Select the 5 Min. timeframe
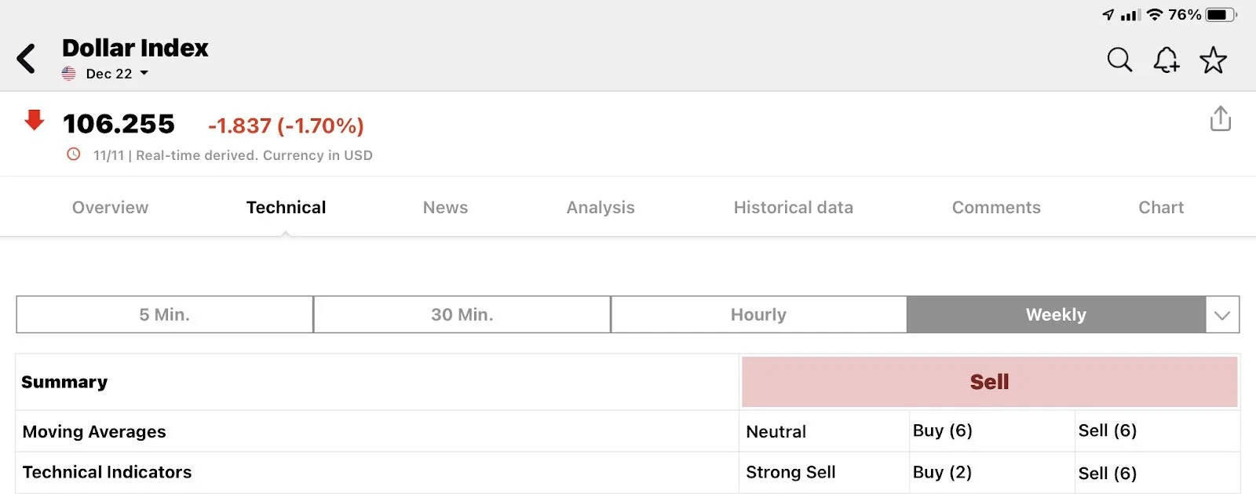Screen dimensions: 1256x494 click(165, 315)
